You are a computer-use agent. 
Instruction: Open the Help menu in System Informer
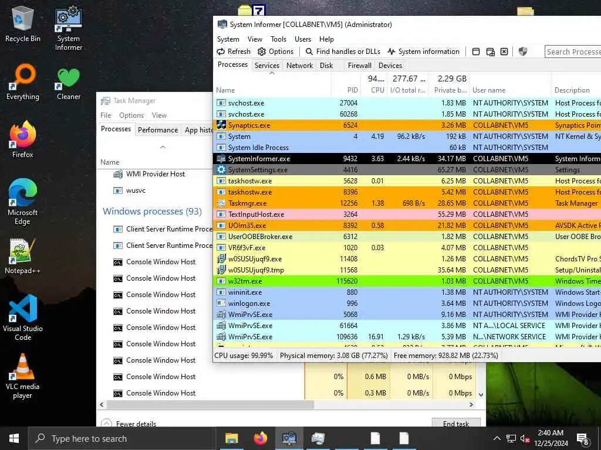click(x=326, y=39)
